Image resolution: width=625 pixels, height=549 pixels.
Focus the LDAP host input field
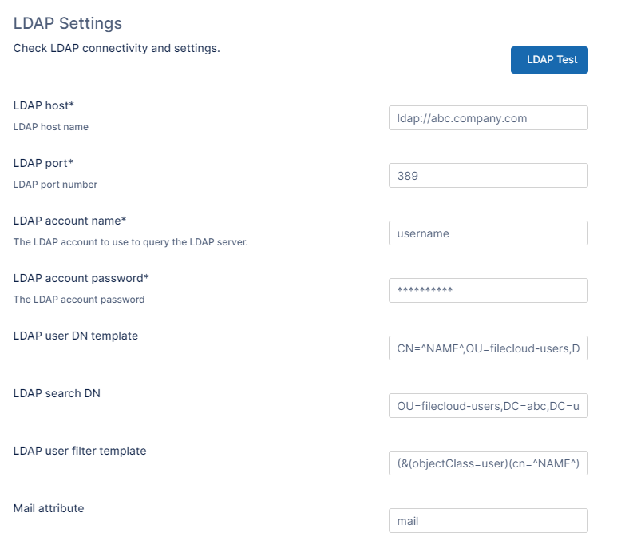[x=488, y=118]
